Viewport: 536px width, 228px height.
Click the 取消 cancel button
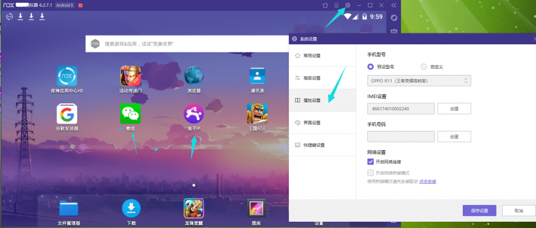[519, 211]
